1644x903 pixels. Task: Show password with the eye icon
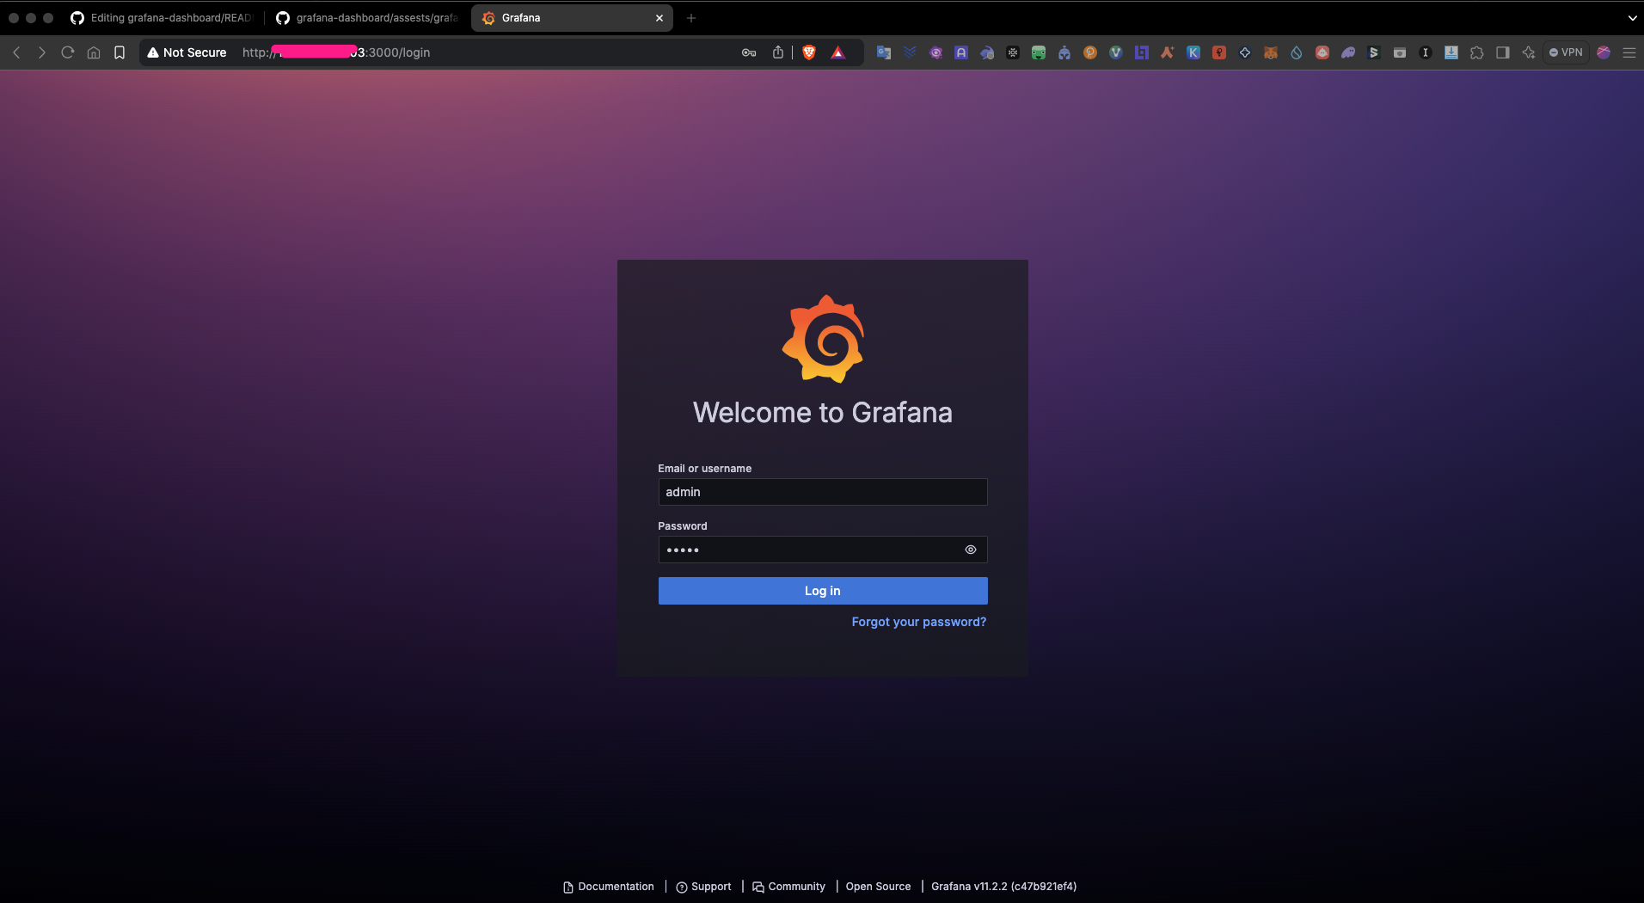(971, 550)
